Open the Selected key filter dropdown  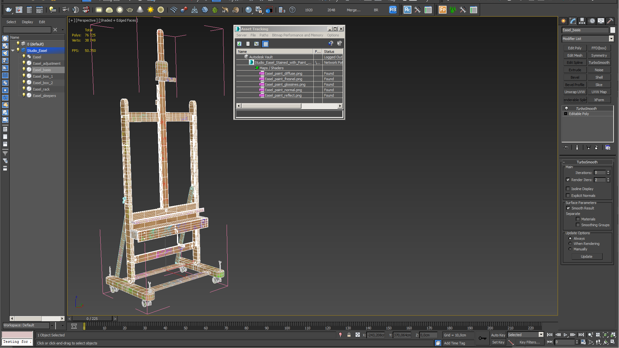point(541,335)
